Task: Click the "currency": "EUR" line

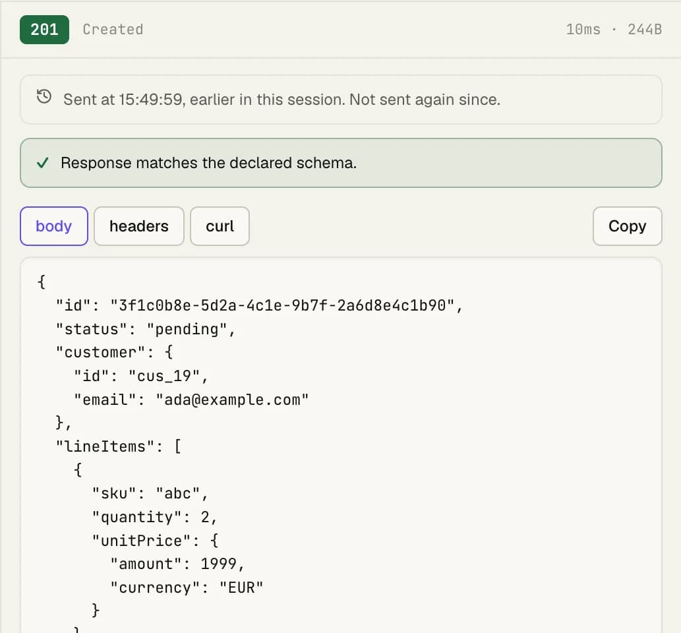Action: [x=187, y=588]
